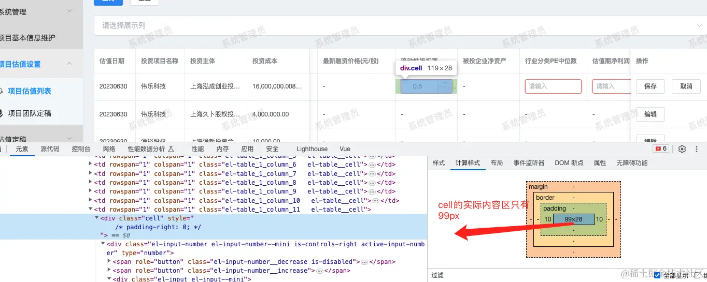This screenshot has width=707, height=282.
Task: Collapse the 项目估值设置 sidebar chevron
Action: click(70, 64)
